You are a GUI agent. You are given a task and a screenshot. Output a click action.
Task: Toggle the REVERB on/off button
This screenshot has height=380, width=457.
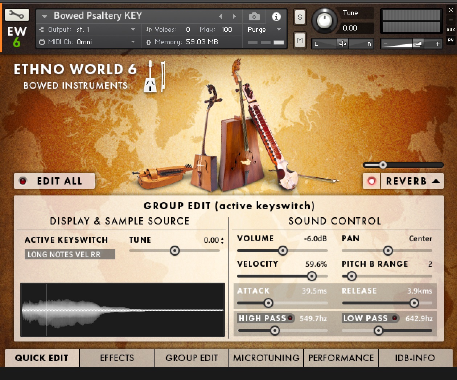coord(372,181)
